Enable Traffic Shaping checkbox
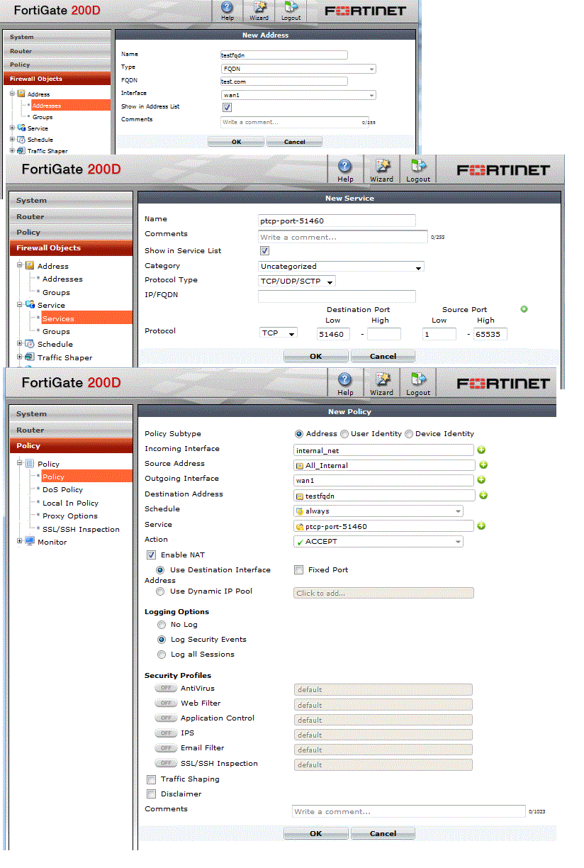 pos(151,779)
